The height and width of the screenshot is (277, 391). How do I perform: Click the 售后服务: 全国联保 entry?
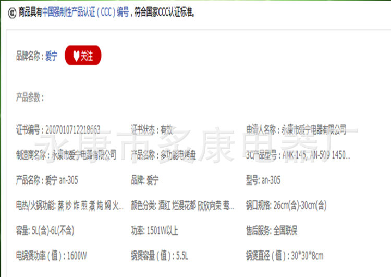272,231
